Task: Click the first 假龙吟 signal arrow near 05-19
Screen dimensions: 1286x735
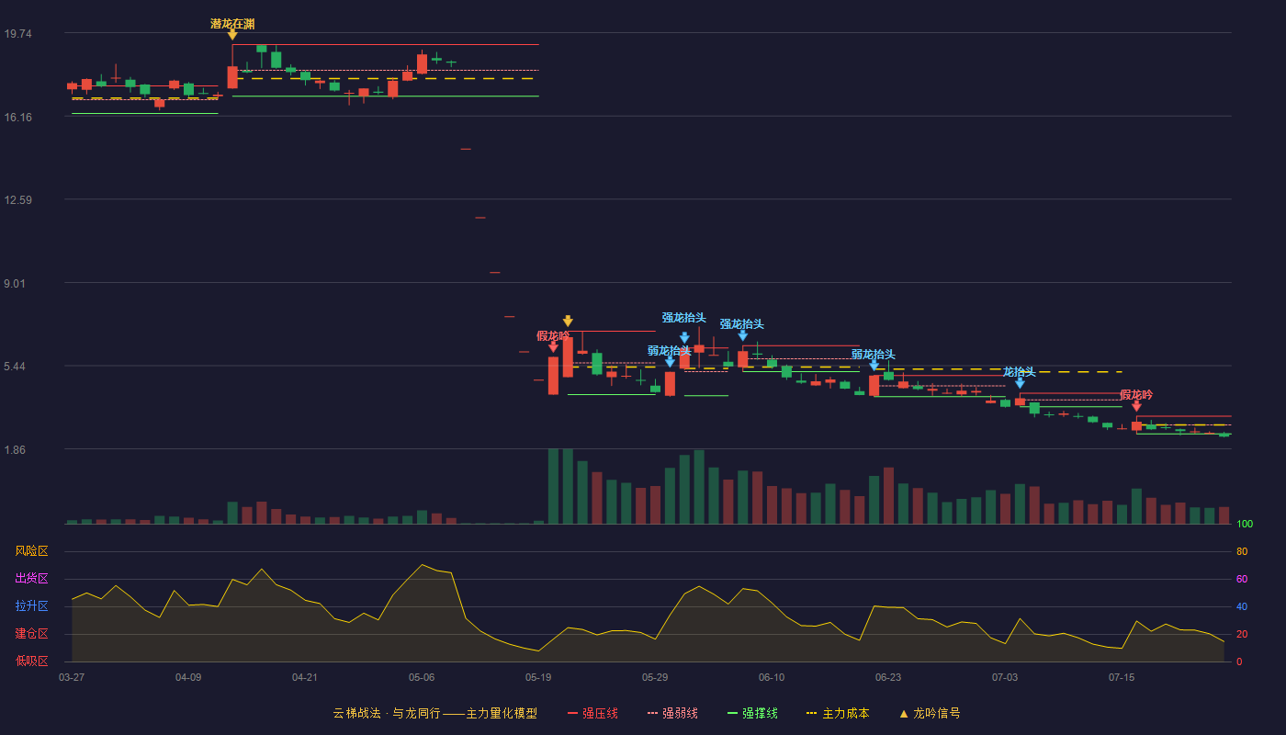Action: coord(553,346)
